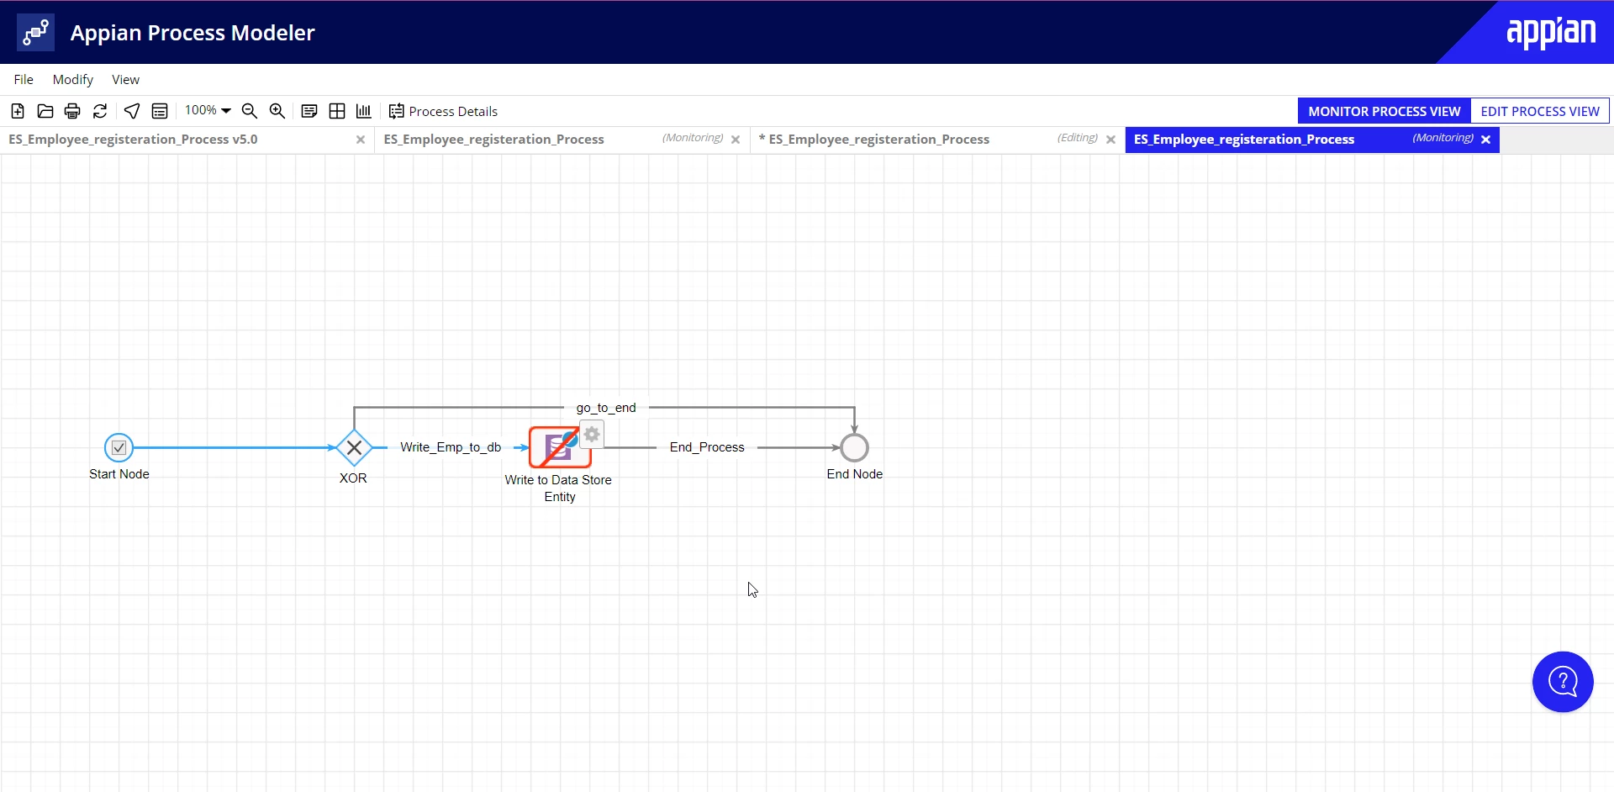Click the End_Process flow label
The height and width of the screenshot is (792, 1614).
pos(707,447)
